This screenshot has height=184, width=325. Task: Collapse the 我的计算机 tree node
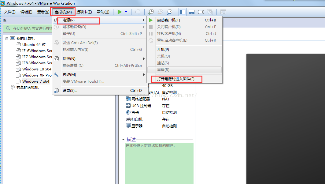point(7,39)
